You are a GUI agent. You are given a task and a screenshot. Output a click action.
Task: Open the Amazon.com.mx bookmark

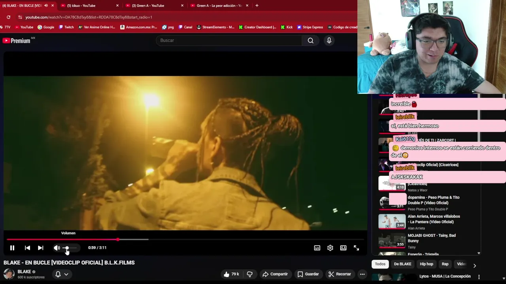point(139,27)
